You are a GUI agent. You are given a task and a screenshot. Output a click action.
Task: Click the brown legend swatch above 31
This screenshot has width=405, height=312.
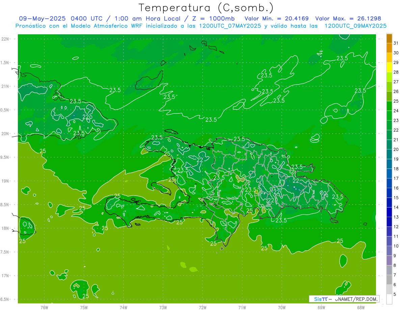[x=389, y=38]
